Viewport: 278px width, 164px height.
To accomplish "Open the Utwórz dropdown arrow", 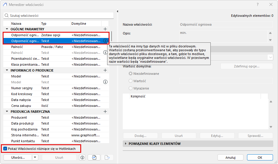I will (x=35, y=158).
